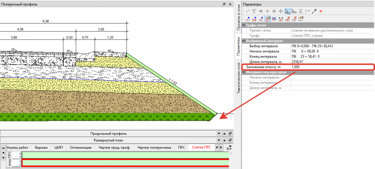Click the vertical node offset tool icon
Viewport: 375px width, 169px height.
[x=308, y=11]
